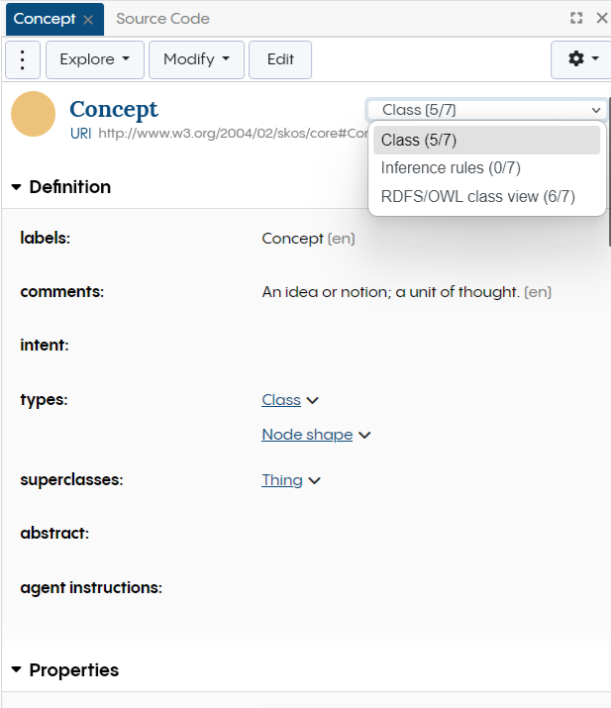Click the orange Concept class circle icon
This screenshot has height=708, width=611.
pos(34,114)
